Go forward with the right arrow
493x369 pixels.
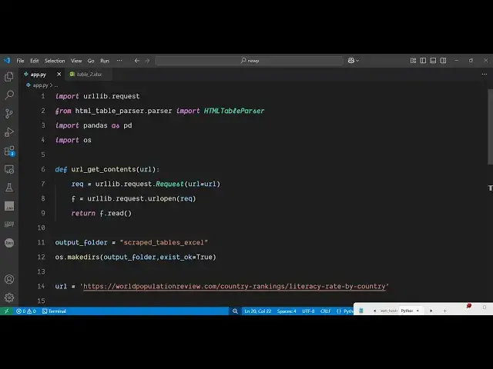[147, 61]
